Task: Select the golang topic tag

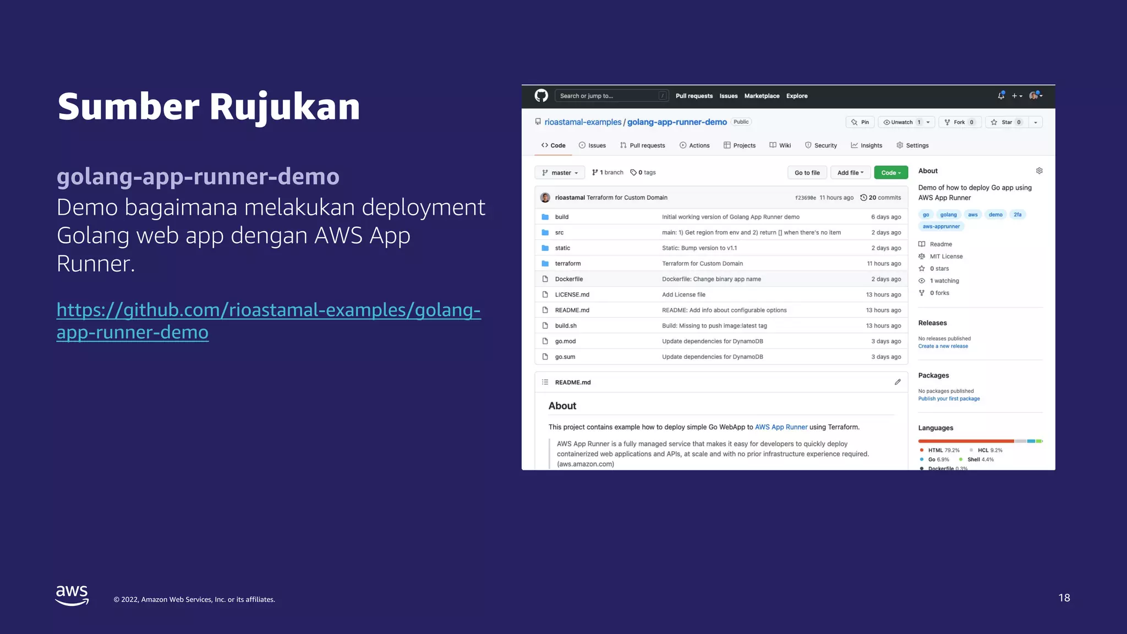Action: (x=948, y=215)
